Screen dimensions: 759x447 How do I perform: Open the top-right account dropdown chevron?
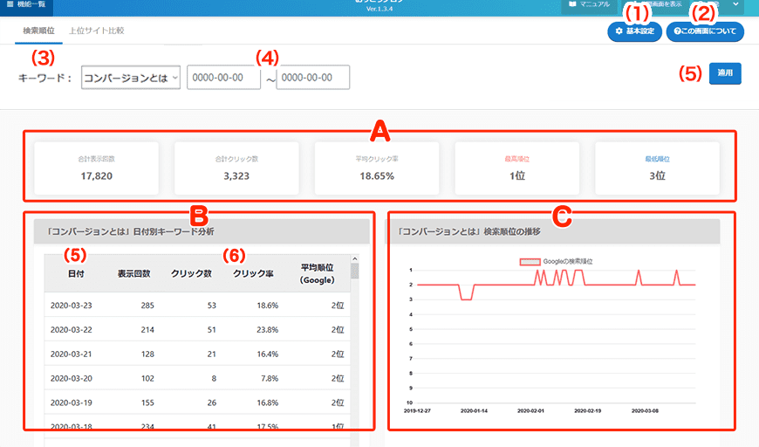coord(737,4)
